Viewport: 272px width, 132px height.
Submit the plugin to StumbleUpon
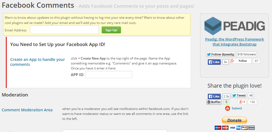(x=233, y=108)
